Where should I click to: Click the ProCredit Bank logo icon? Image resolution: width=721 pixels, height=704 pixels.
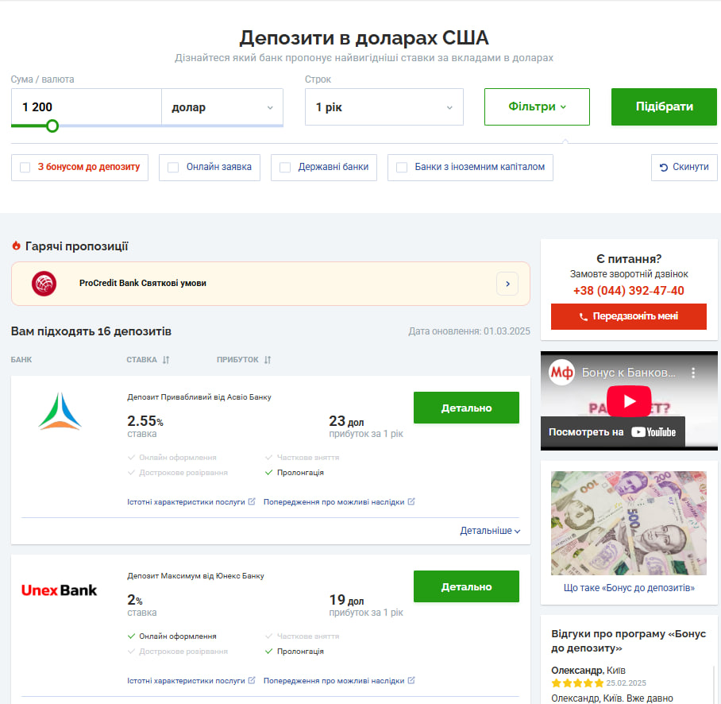(44, 284)
